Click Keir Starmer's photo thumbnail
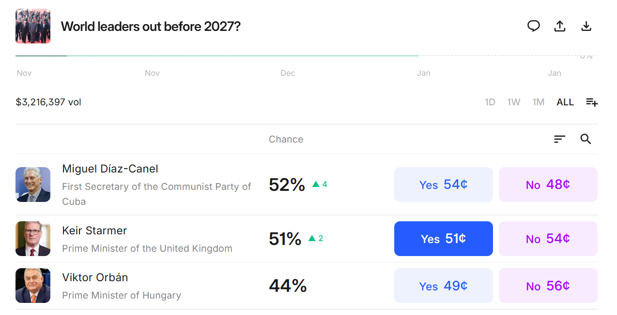This screenshot has height=315, width=617. [x=33, y=239]
